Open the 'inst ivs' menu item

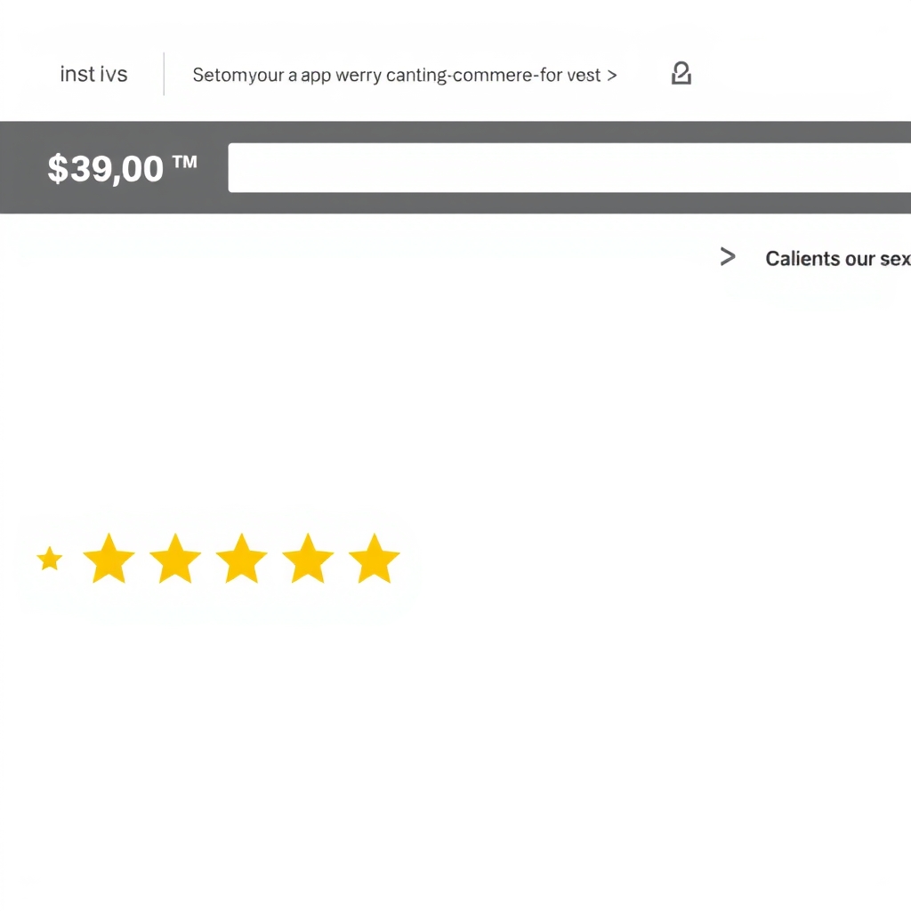point(93,75)
